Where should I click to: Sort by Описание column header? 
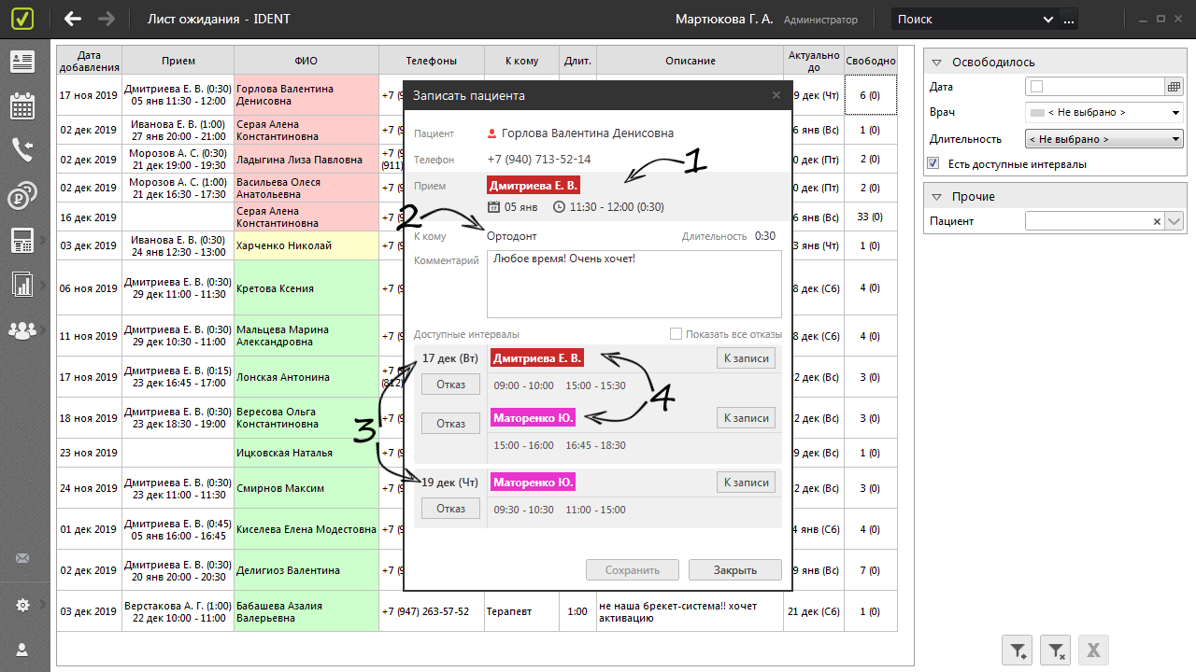[x=691, y=61]
